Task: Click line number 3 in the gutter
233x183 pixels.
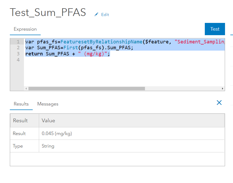Action: [18, 54]
